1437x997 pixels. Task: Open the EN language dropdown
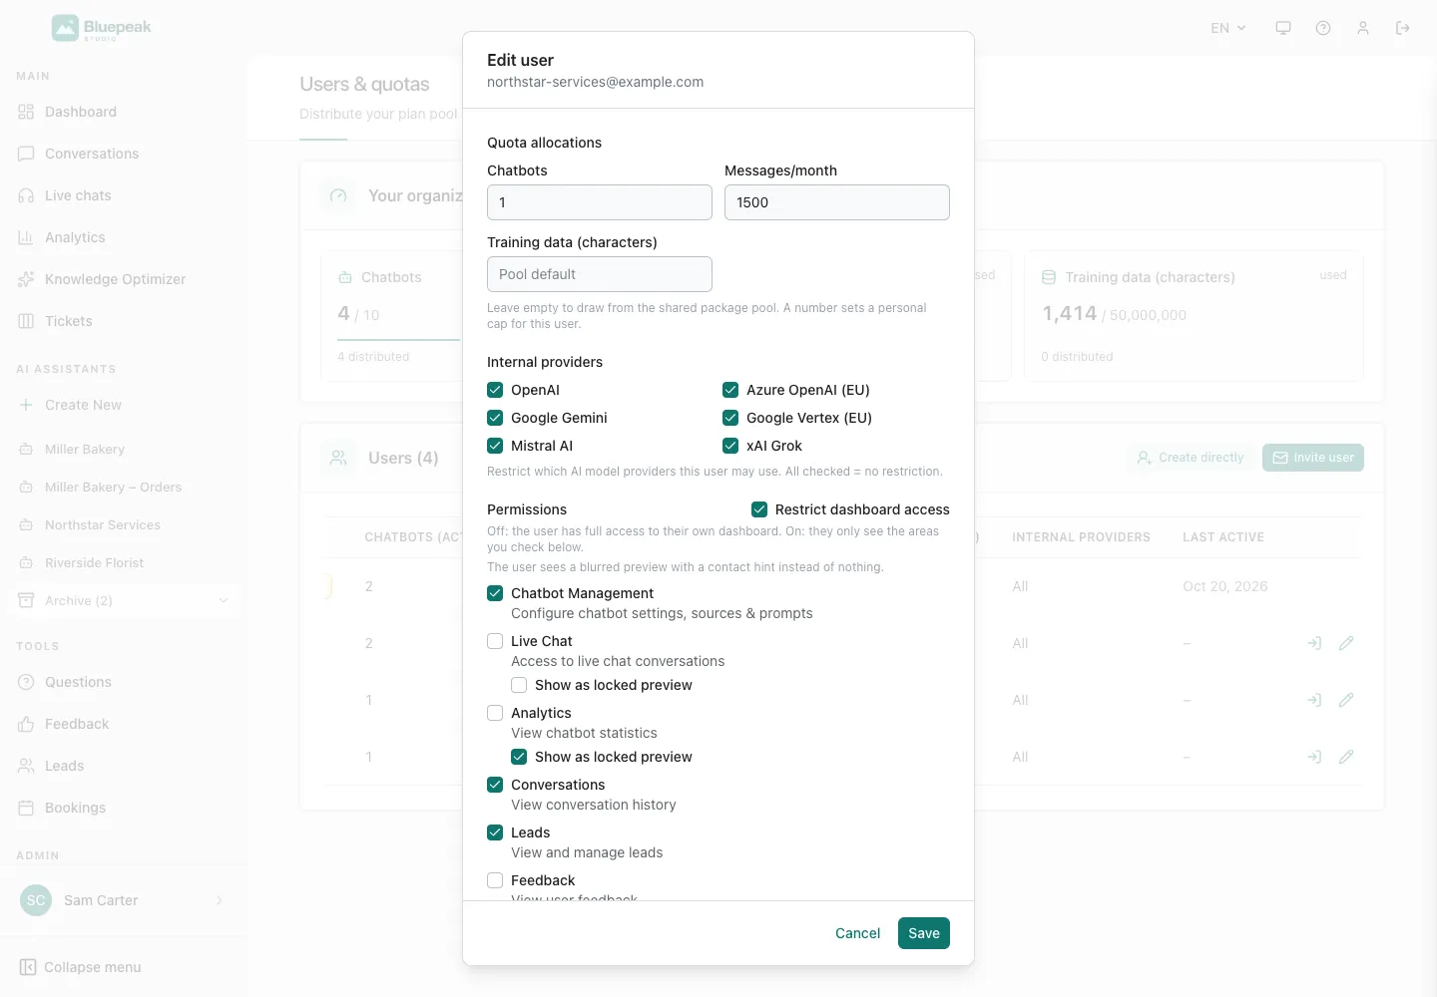coord(1228,28)
